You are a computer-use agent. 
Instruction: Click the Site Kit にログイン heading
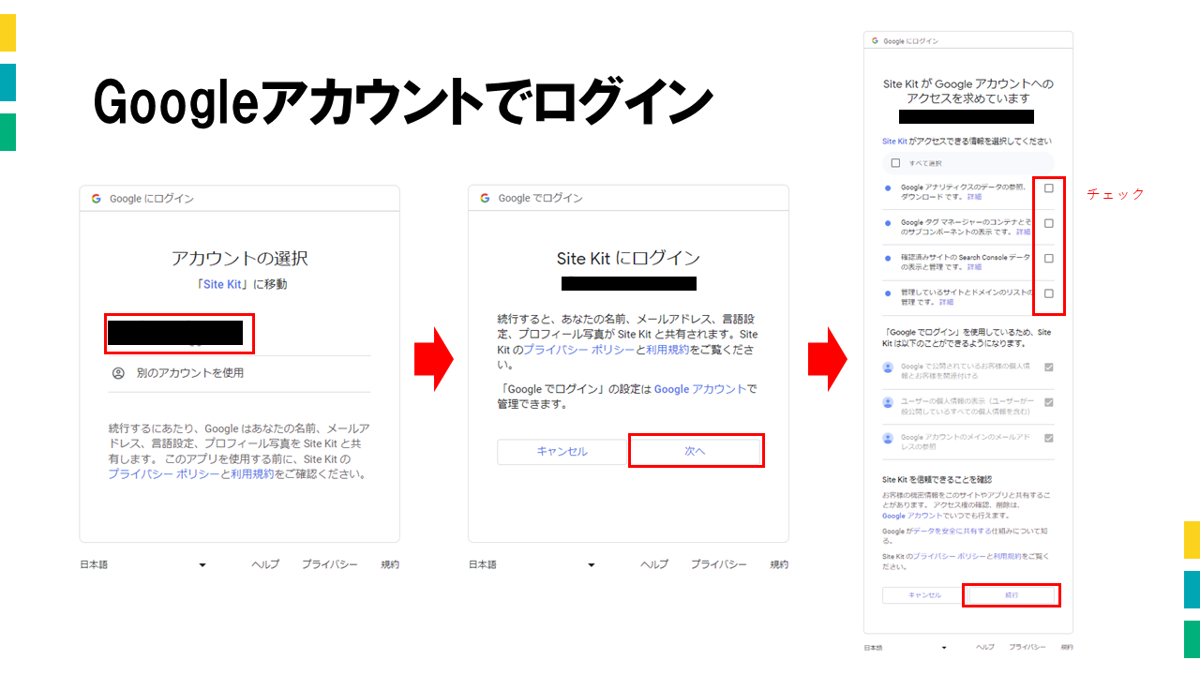click(628, 258)
